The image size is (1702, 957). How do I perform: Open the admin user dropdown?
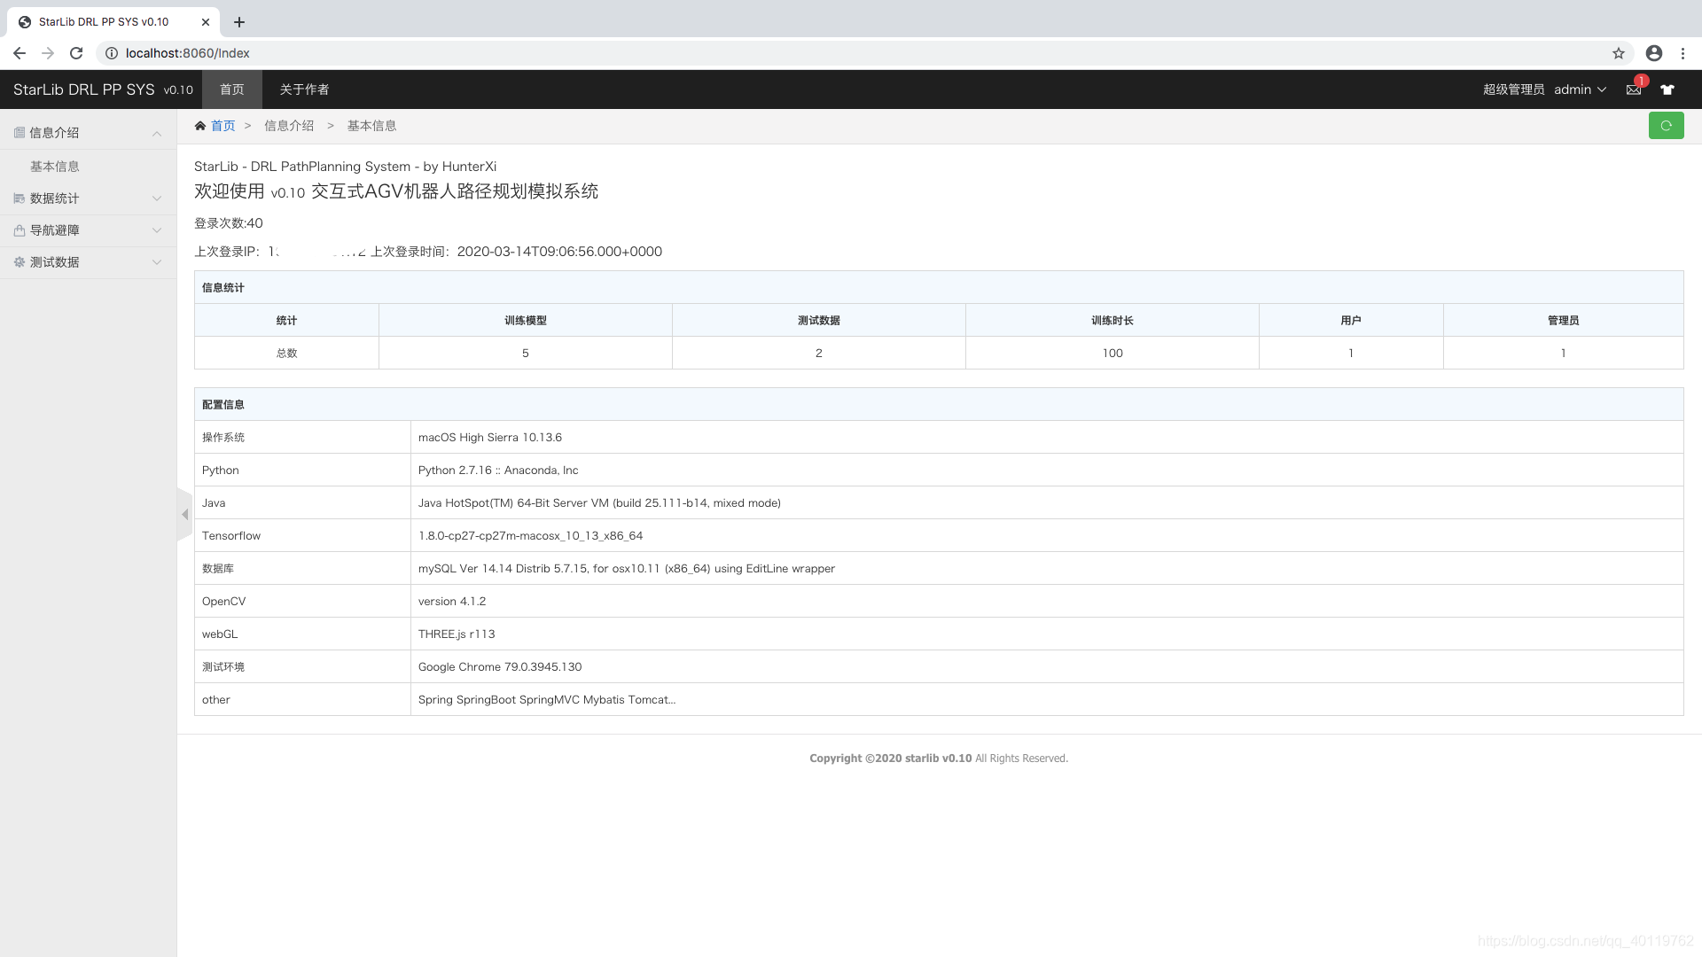1580,89
